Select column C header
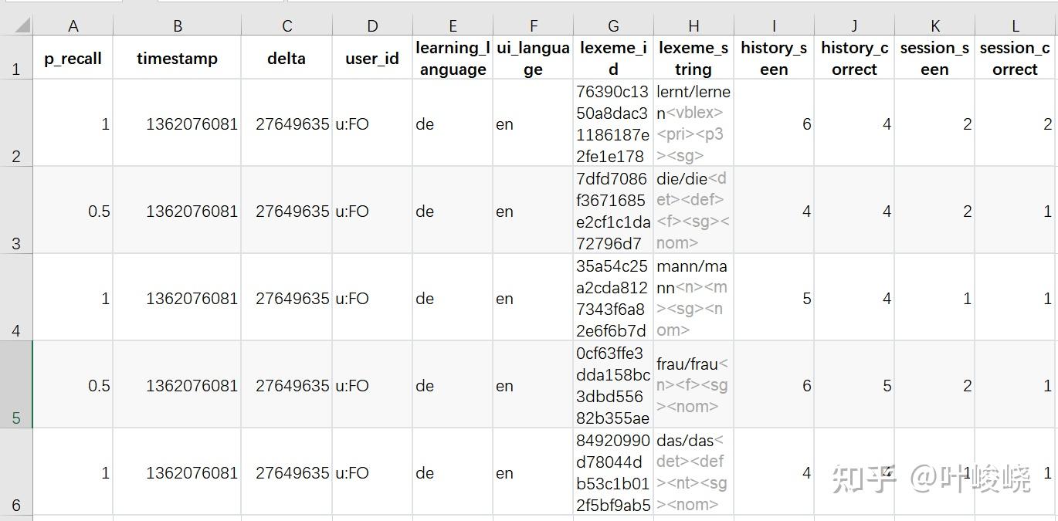Viewport: 1058px width, 521px height. click(287, 26)
